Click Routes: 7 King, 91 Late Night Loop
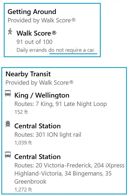 tap(60, 104)
